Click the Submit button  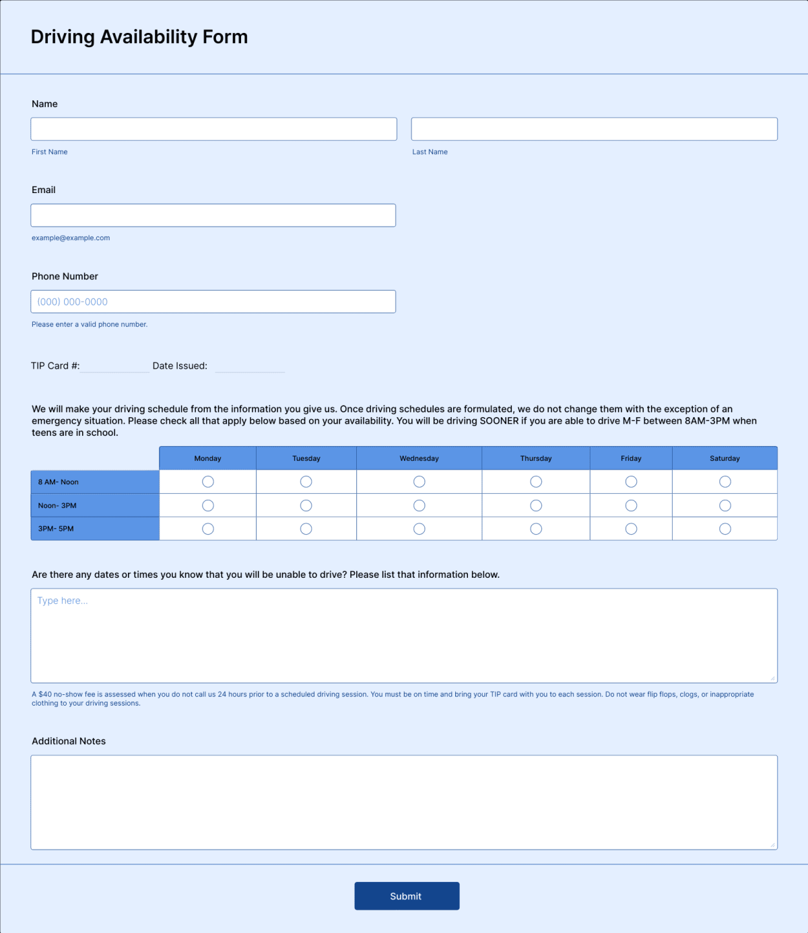tap(406, 895)
